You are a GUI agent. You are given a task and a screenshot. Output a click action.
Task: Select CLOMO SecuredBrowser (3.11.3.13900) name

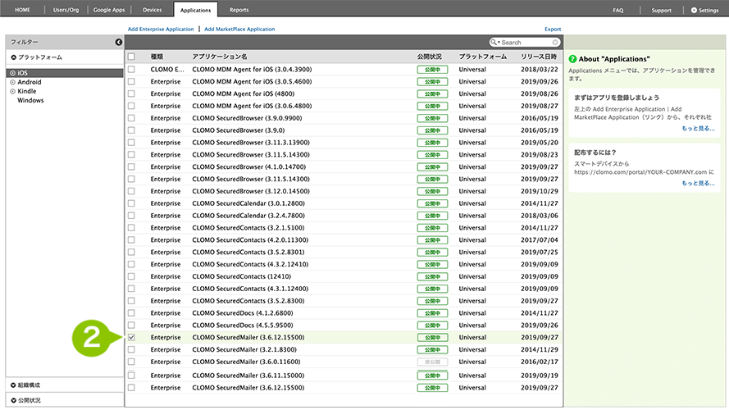[x=251, y=142]
